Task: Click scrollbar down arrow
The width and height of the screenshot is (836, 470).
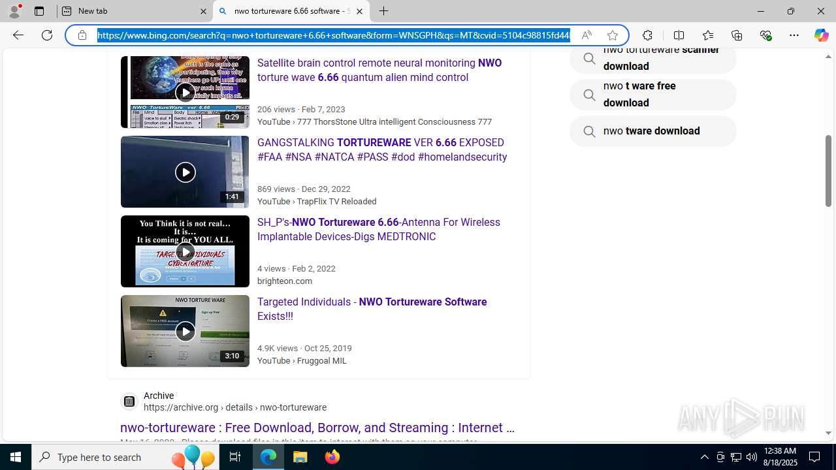Action: [x=828, y=433]
